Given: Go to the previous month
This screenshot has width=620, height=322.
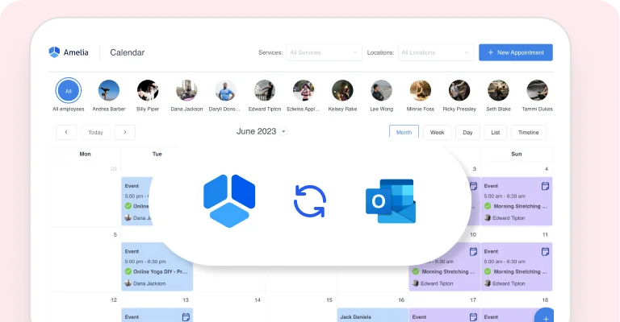Looking at the screenshot, I should (x=66, y=133).
